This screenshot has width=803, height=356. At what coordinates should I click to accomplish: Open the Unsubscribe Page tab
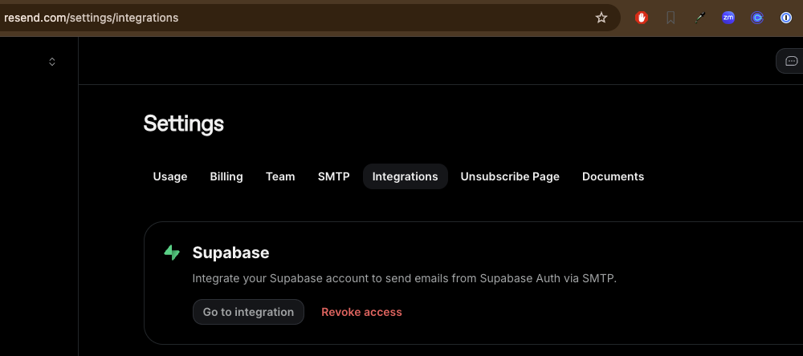click(510, 176)
